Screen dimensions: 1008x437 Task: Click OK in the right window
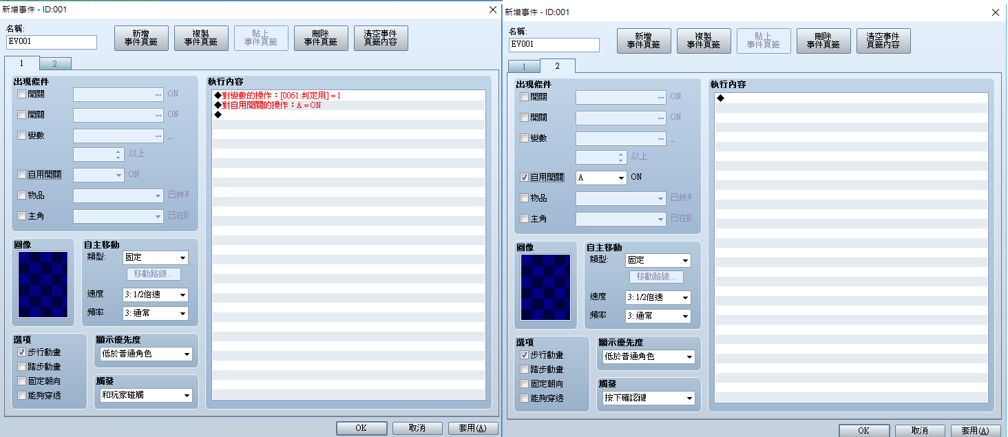(864, 431)
